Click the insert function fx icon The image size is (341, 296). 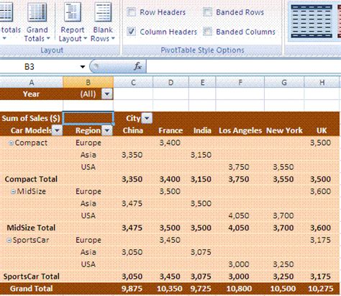(137, 66)
